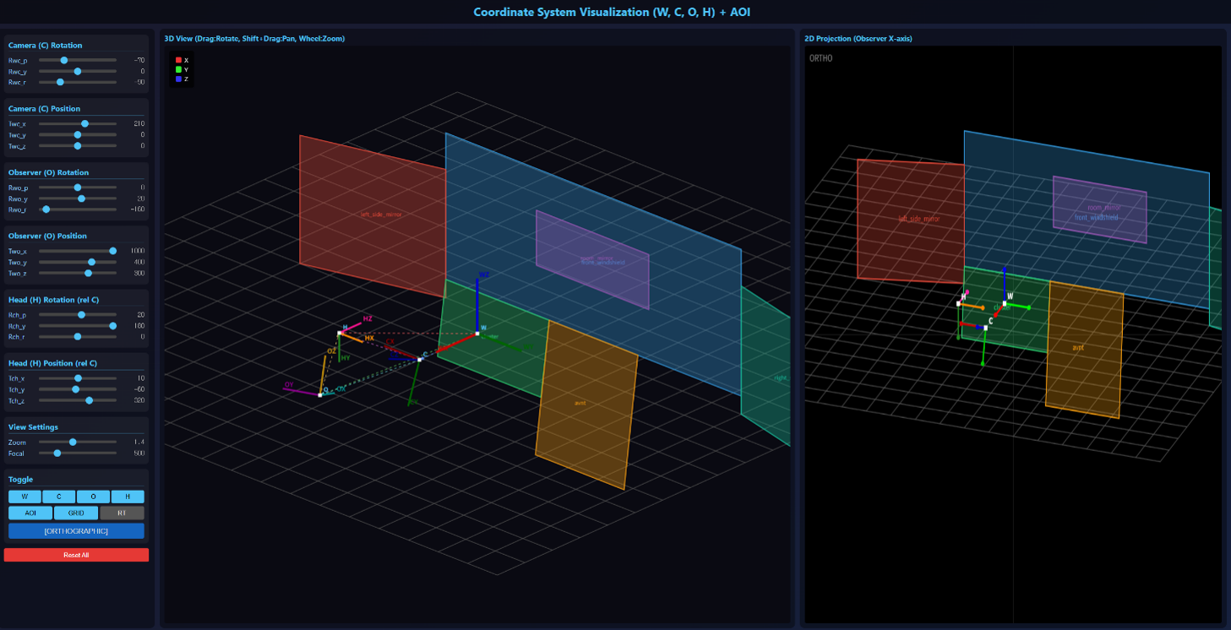Toggle the O observer frame button
The image size is (1231, 630).
[x=93, y=497]
